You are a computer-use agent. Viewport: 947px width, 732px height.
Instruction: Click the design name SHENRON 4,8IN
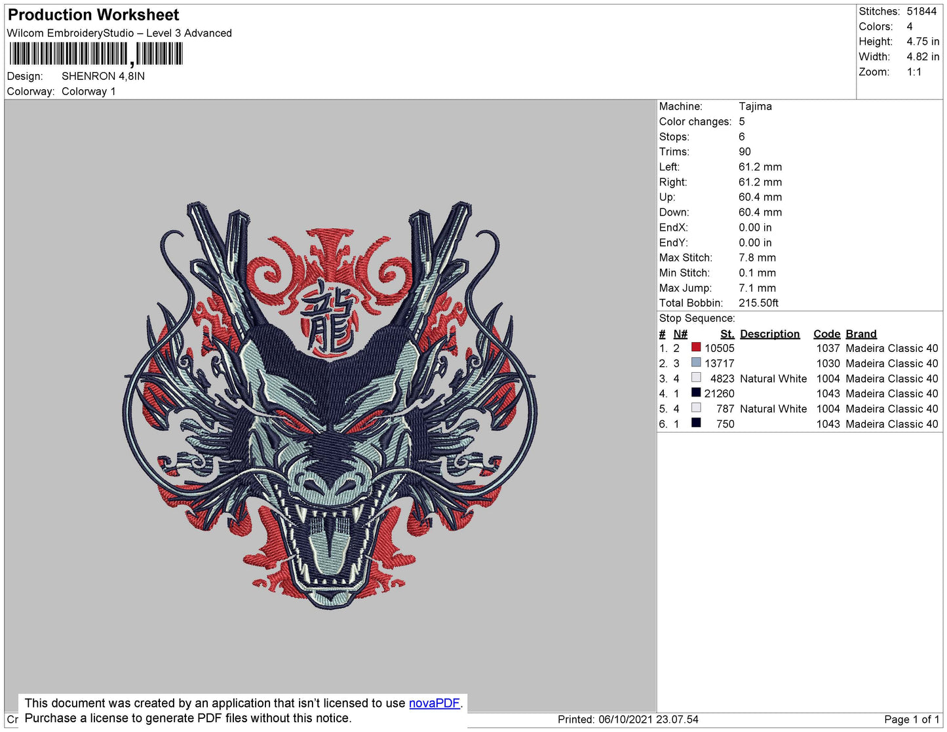point(103,76)
